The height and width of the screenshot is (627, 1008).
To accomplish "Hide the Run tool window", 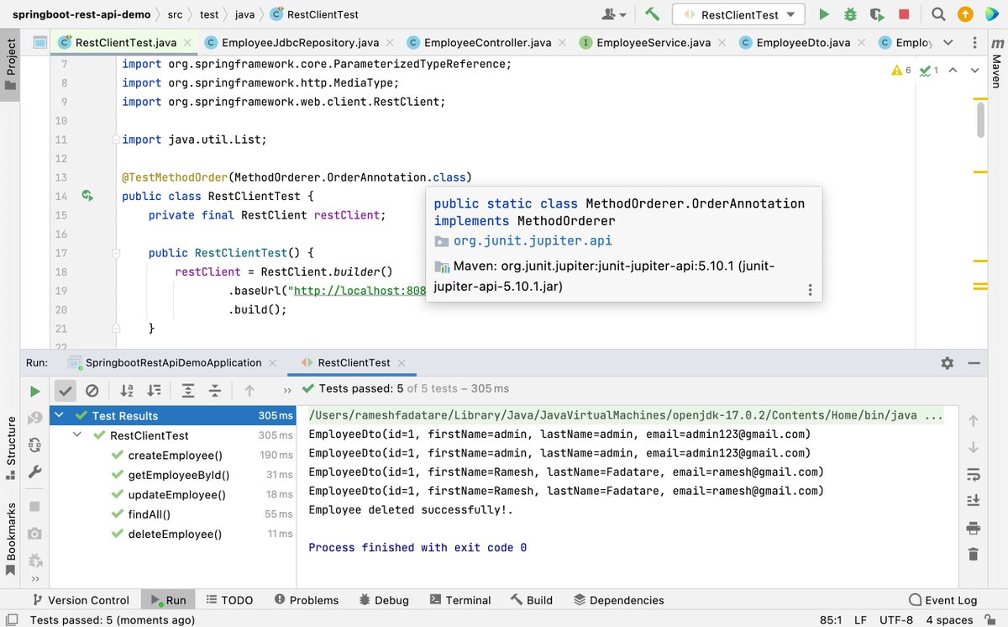I will (x=974, y=363).
